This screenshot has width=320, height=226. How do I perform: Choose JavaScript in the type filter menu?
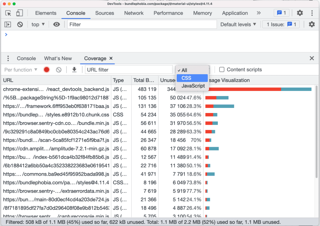click(x=192, y=86)
